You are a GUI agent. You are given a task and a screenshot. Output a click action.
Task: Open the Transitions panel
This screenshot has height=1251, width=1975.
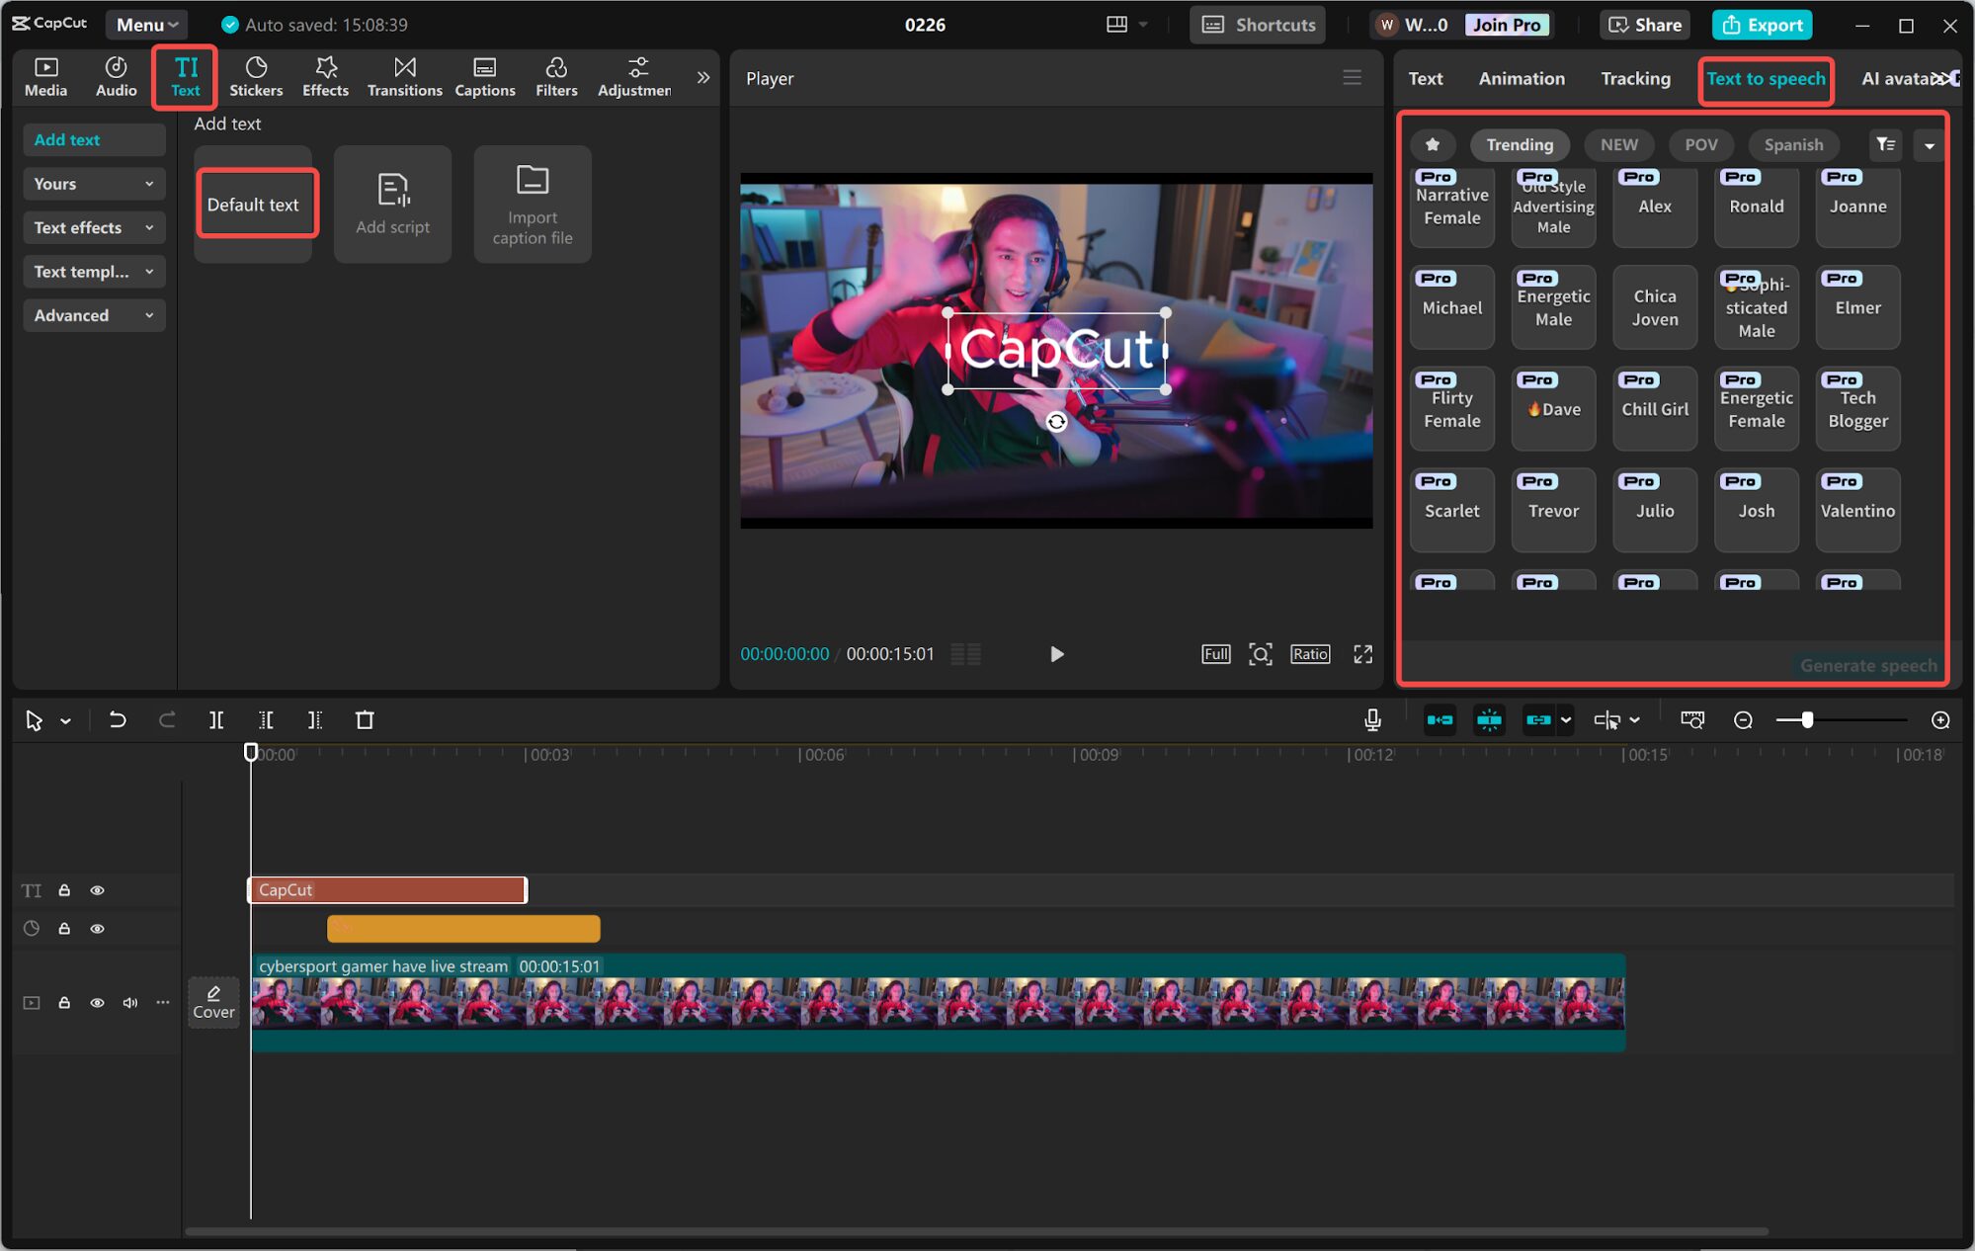[404, 77]
